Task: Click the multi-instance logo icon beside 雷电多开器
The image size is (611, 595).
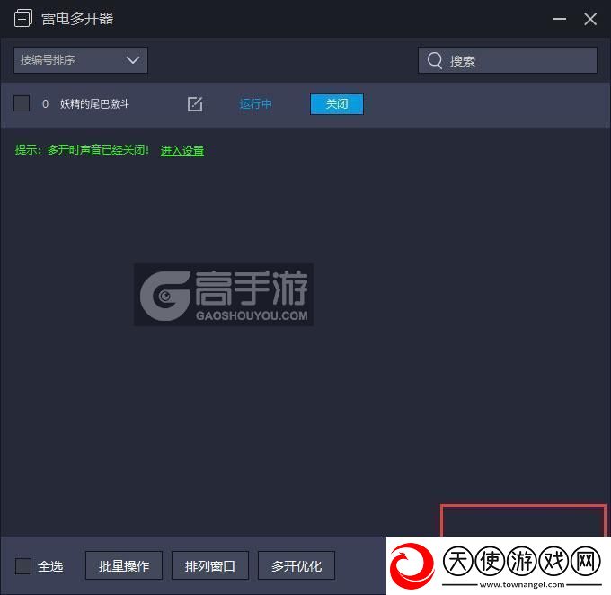Action: click(23, 18)
